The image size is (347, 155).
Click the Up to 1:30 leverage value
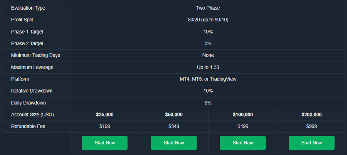(x=208, y=67)
